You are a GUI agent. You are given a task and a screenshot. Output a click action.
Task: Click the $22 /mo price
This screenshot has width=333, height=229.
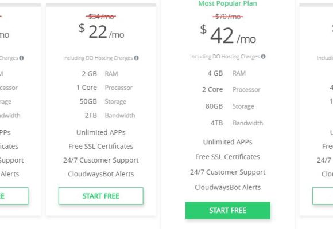coord(101,32)
